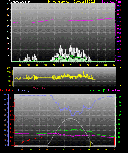
Task: Click the "45" value on the windspeed axis
Action: point(8,9)
